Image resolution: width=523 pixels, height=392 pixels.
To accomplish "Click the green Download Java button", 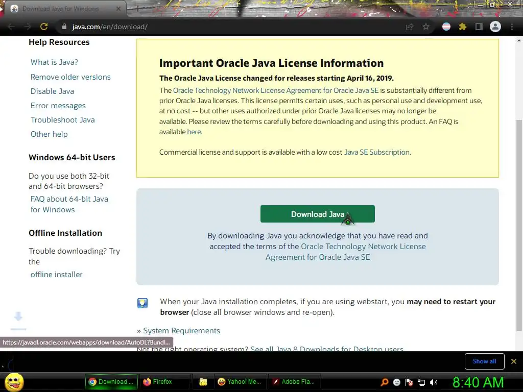I will point(318,214).
